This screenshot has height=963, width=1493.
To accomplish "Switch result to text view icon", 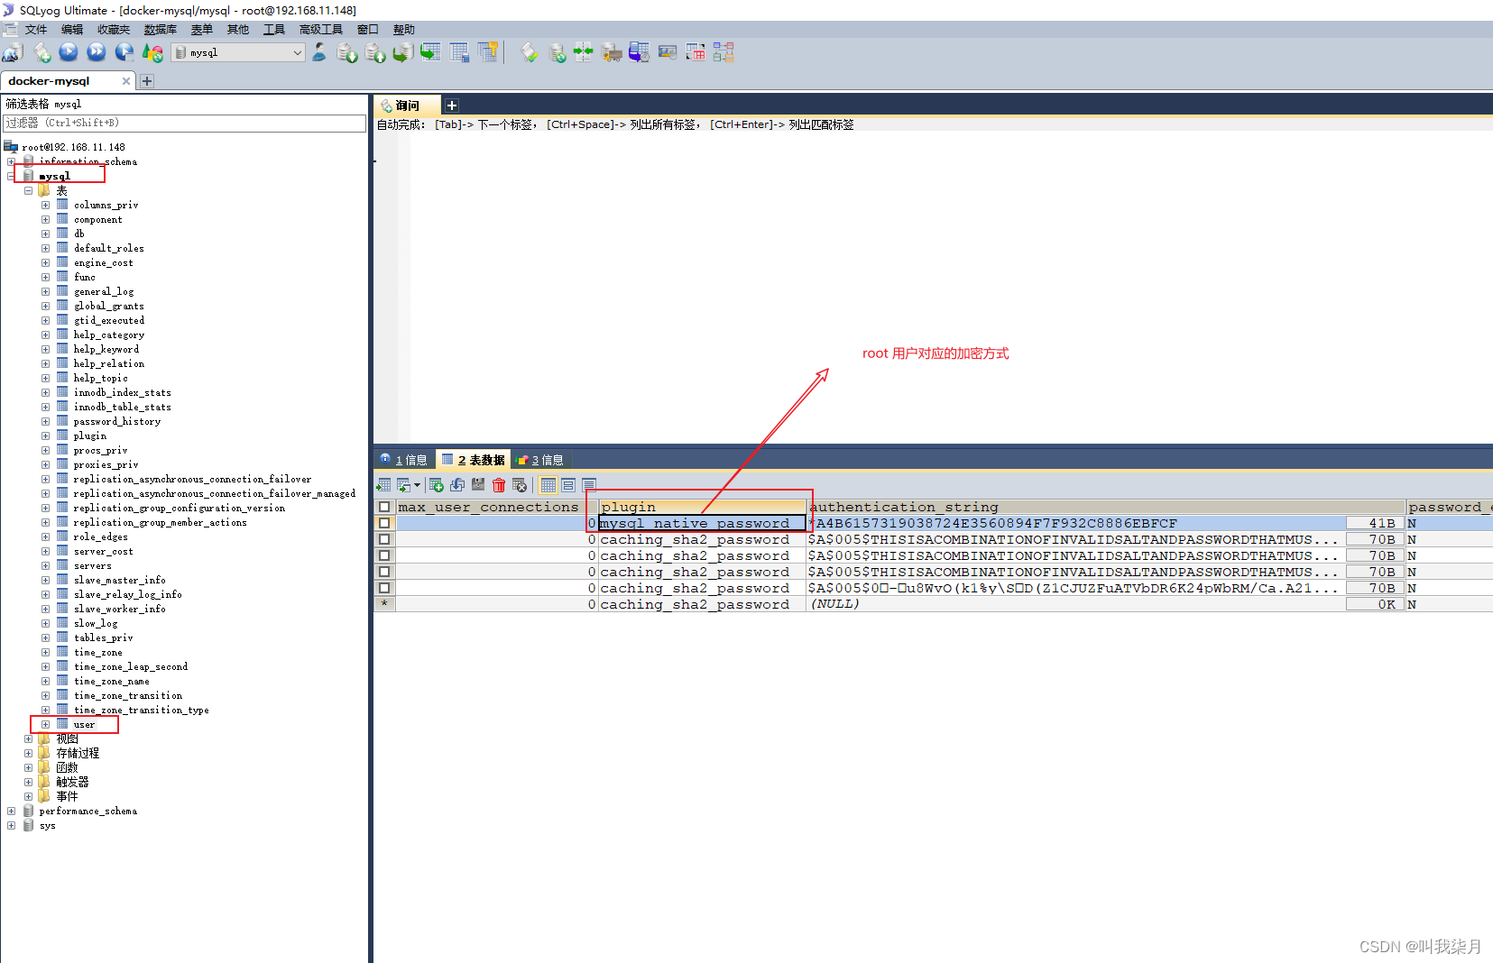I will [x=589, y=485].
